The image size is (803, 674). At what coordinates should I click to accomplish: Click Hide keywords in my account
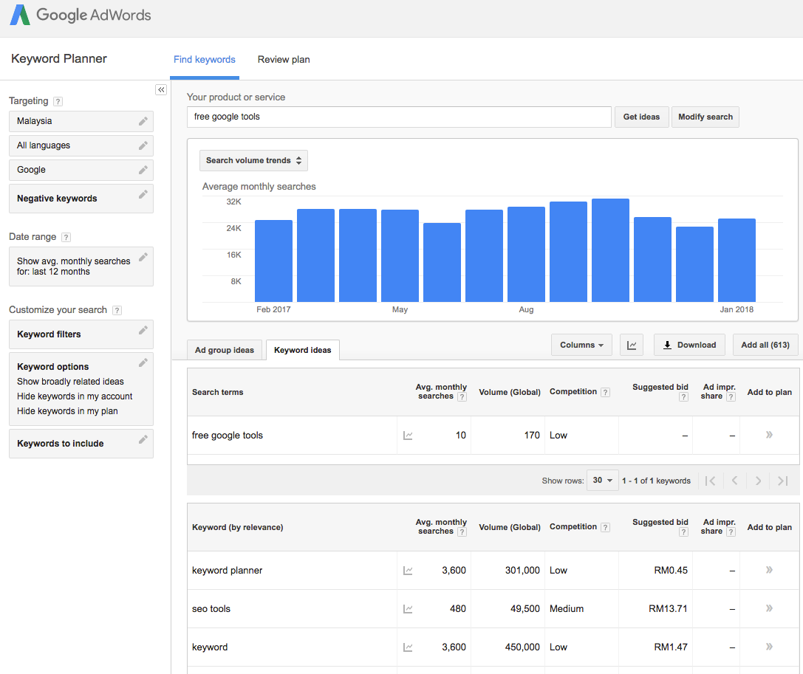(75, 396)
